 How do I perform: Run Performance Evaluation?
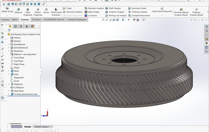pyautogui.click(x=56, y=12)
